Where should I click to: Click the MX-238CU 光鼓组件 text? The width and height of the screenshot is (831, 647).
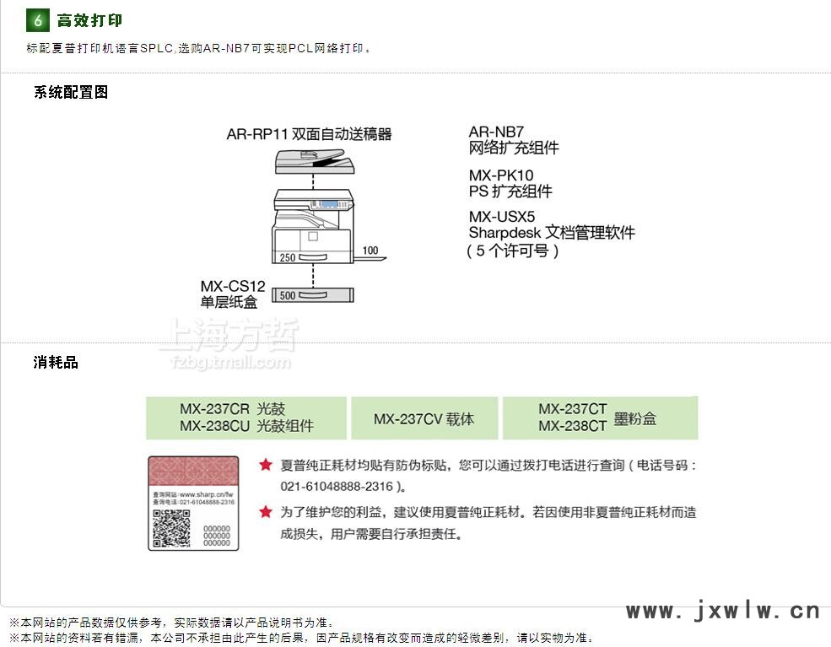point(246,426)
